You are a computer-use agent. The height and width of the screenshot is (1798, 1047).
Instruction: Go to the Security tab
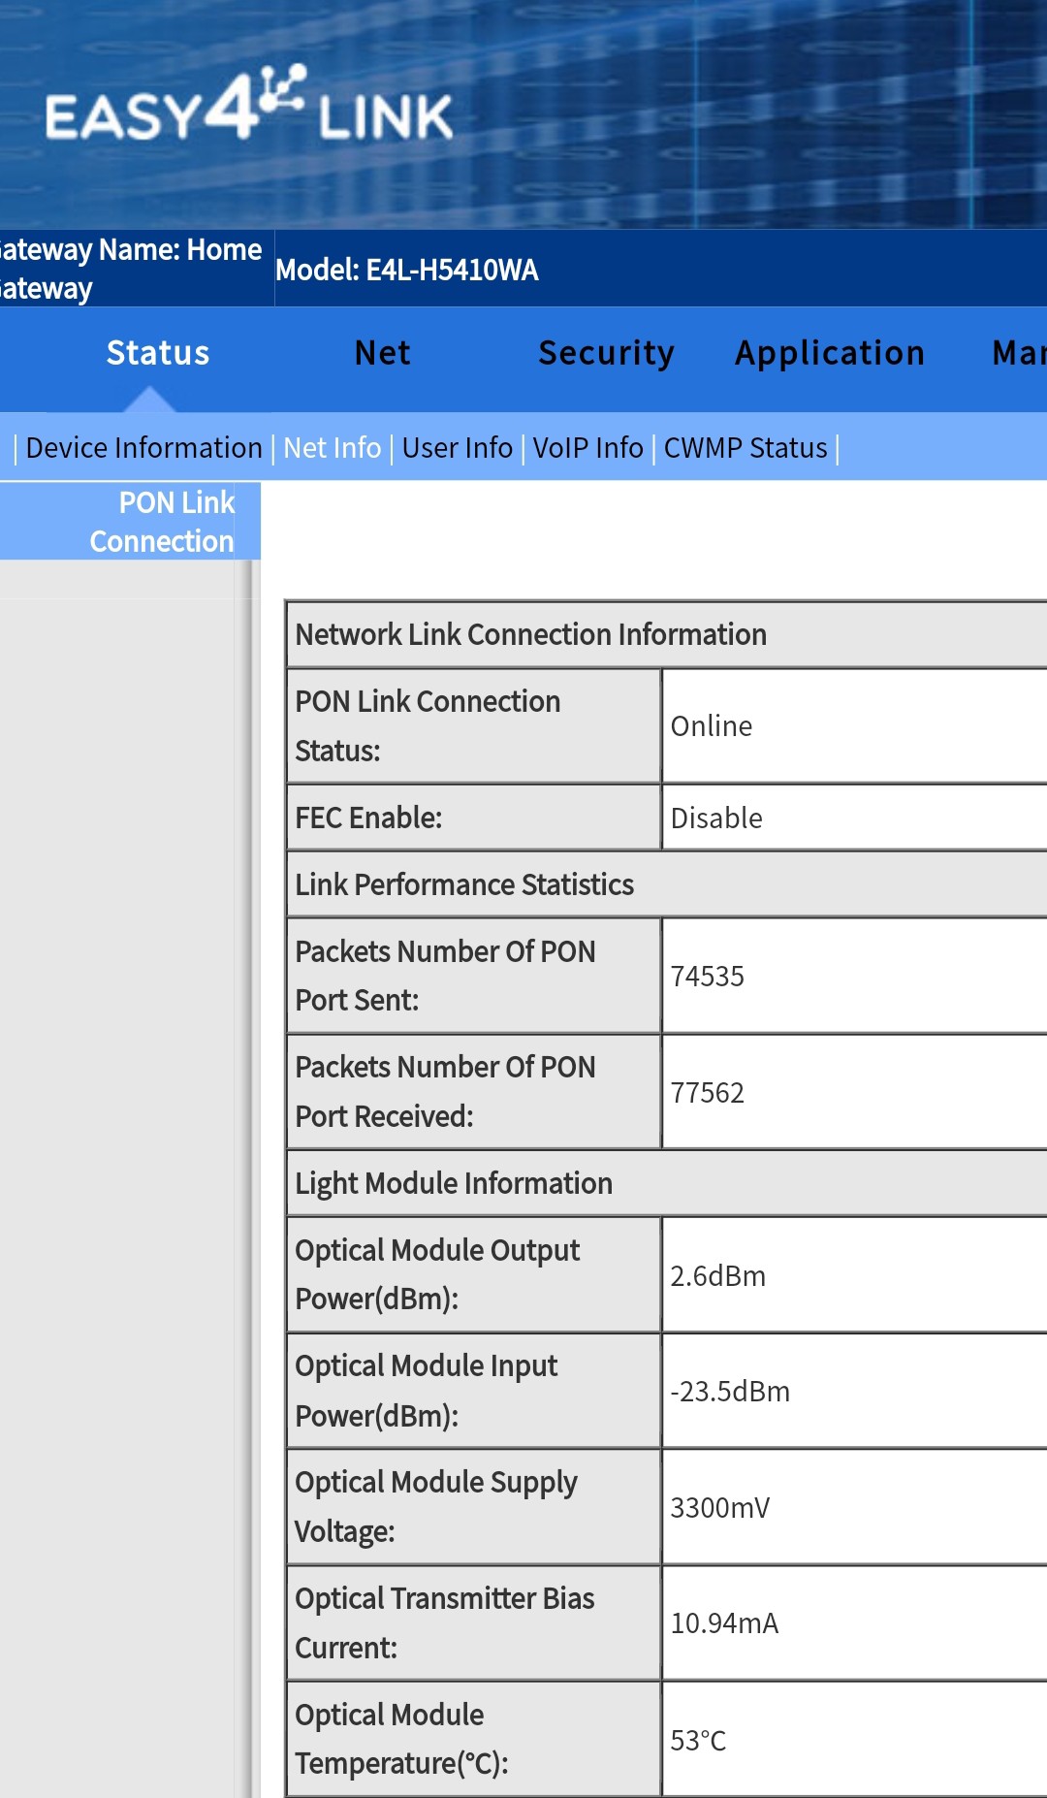(606, 353)
